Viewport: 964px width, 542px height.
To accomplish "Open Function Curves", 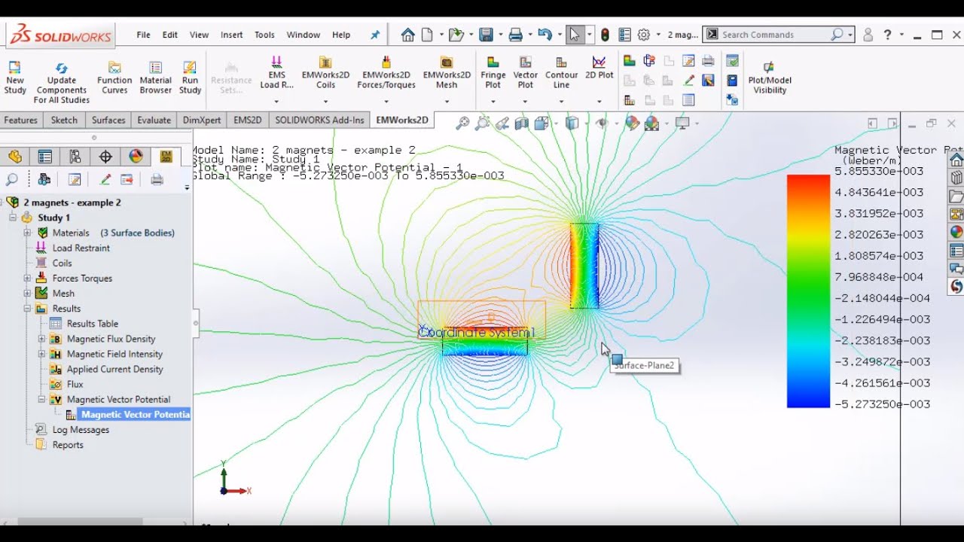I will (x=114, y=78).
